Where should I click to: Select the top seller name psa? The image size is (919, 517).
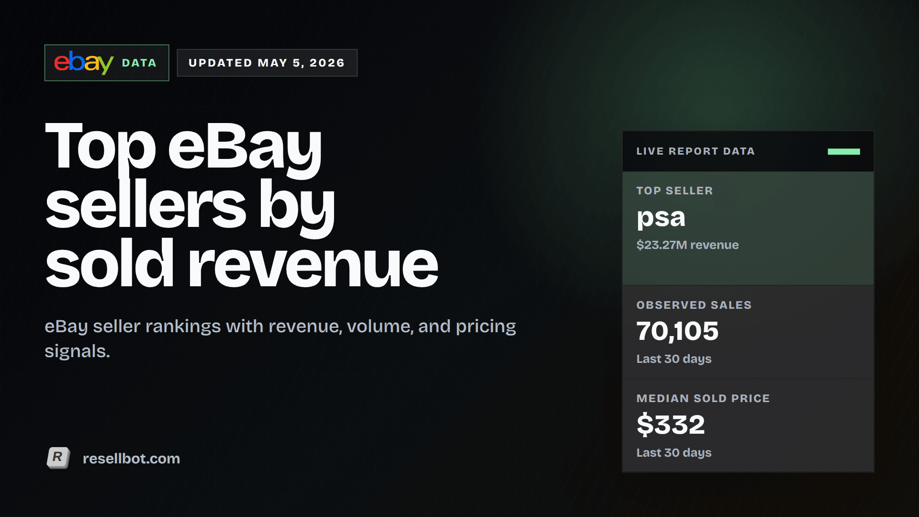[661, 218]
